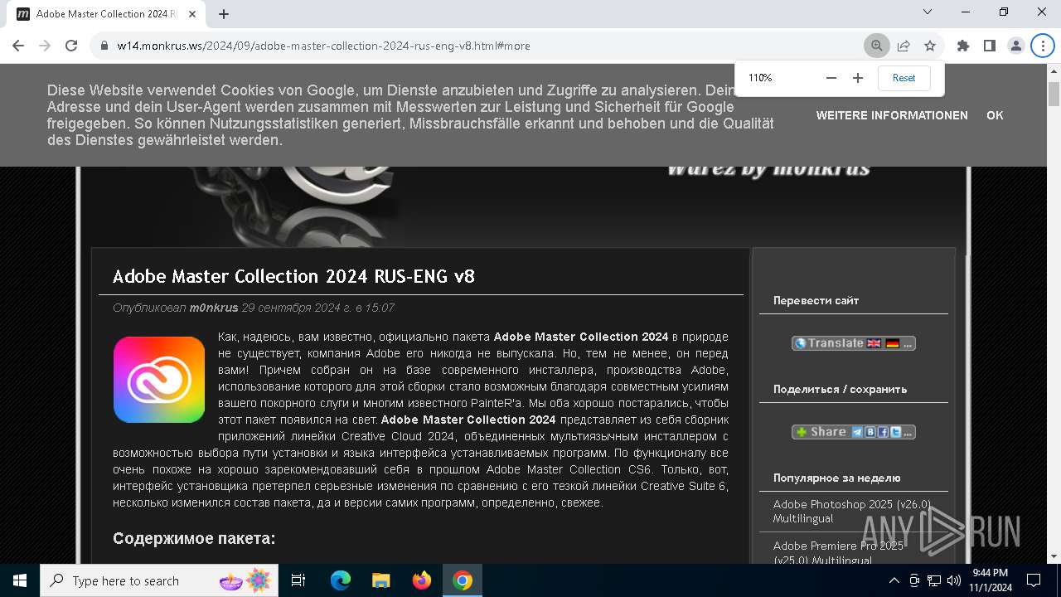The image size is (1061, 597).
Task: Click the 'Перевести сайт' heading
Action: [816, 300]
